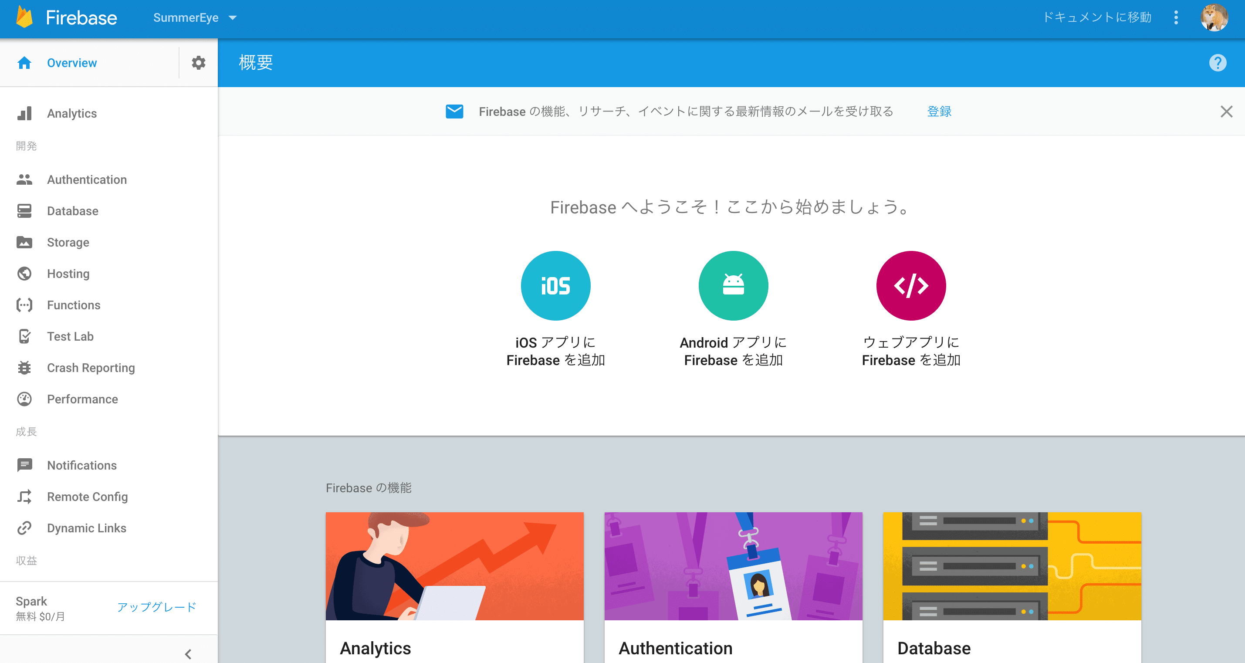Image resolution: width=1245 pixels, height=663 pixels.
Task: Click the Dynamic Links chain icon
Action: coord(24,528)
